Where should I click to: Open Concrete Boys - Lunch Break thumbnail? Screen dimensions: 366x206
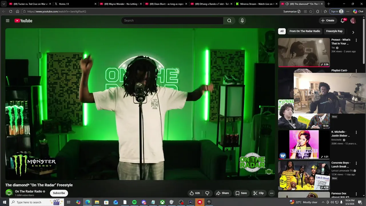coord(304,175)
